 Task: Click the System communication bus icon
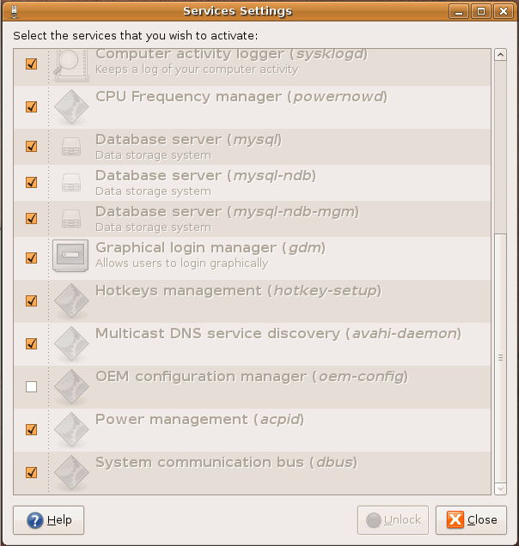pyautogui.click(x=71, y=472)
